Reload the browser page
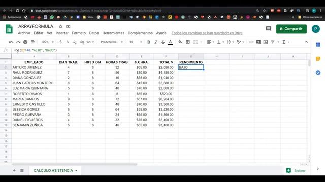The width and height of the screenshot is (325, 182). point(17,11)
